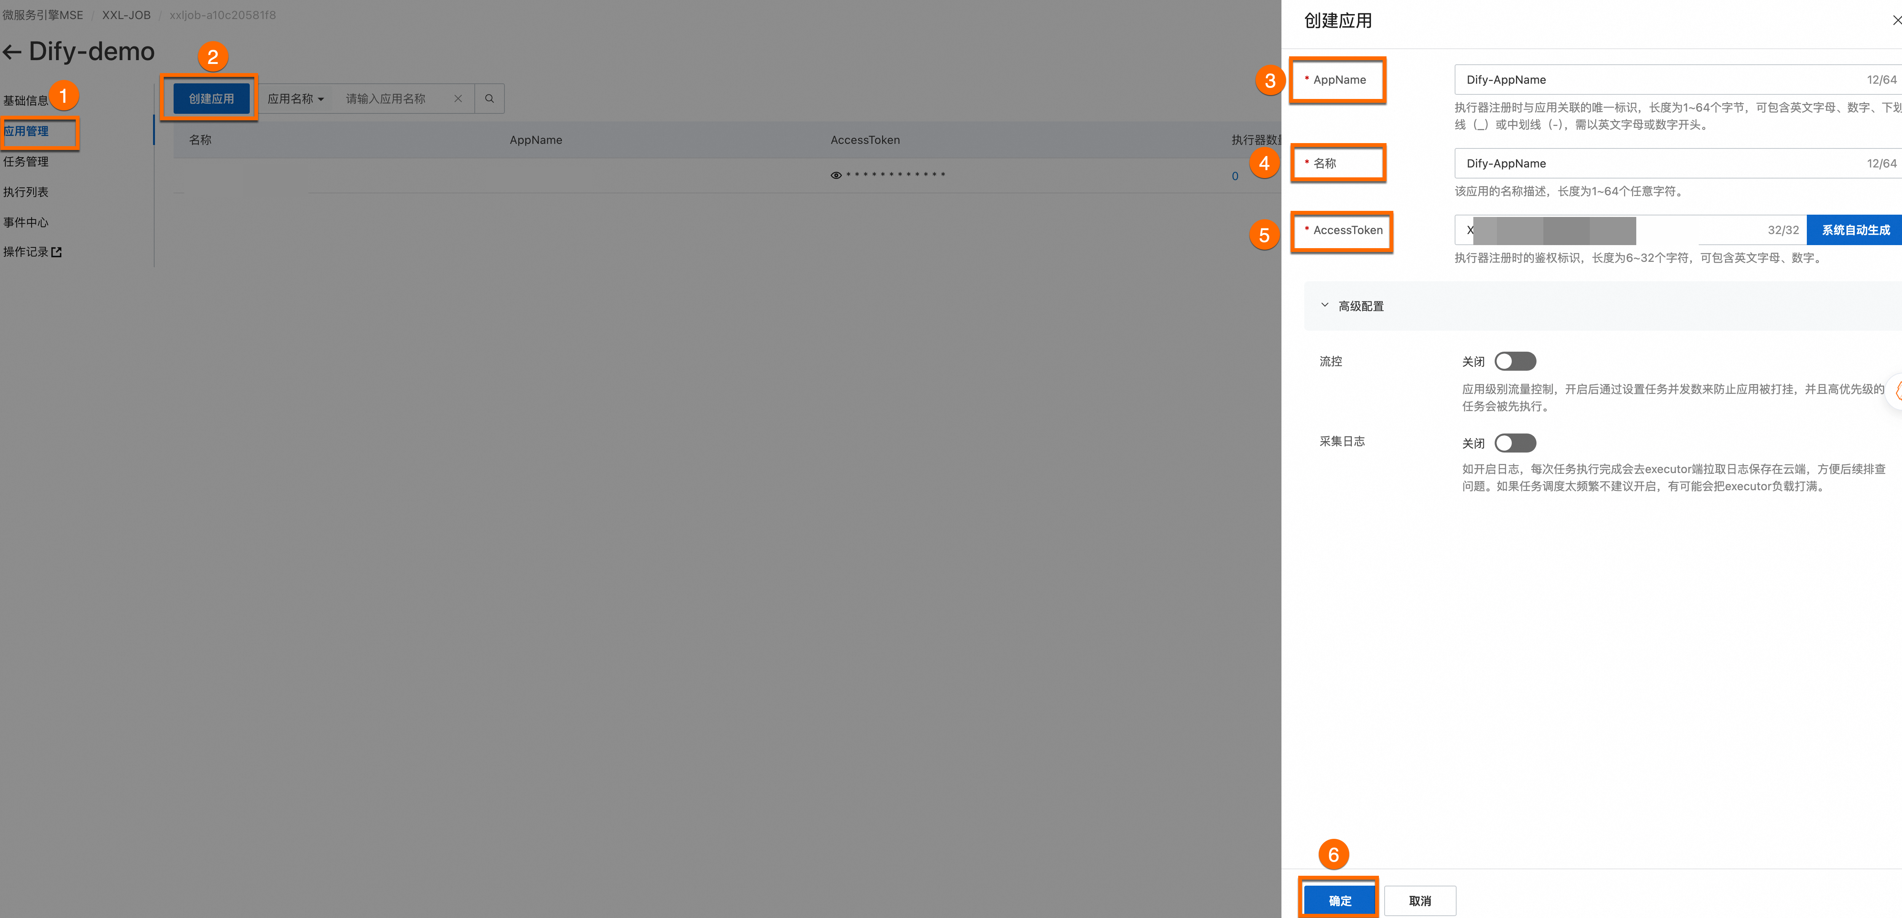Click the executor count link 0
1902x918 pixels.
[1235, 175]
